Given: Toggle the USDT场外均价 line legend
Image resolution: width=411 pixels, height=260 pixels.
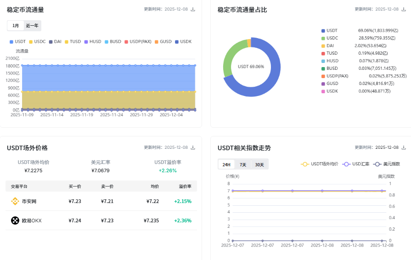Looking at the screenshot, I should [x=320, y=164].
